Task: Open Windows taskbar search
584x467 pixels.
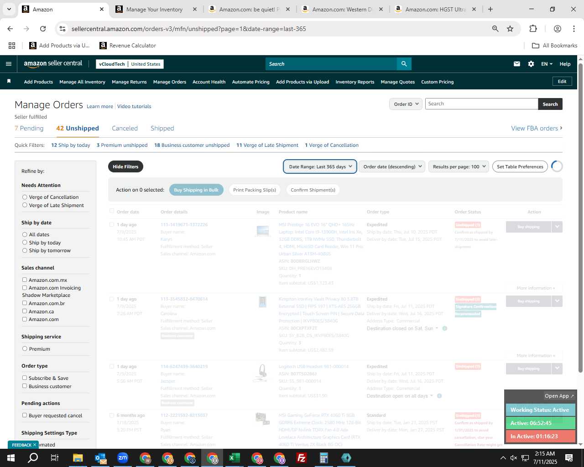Action: tap(33, 458)
